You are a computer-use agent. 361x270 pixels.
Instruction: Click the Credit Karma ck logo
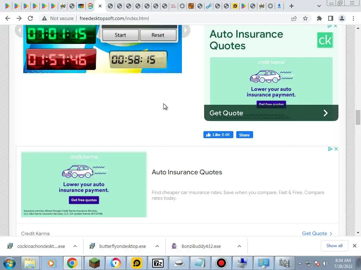pos(325,40)
